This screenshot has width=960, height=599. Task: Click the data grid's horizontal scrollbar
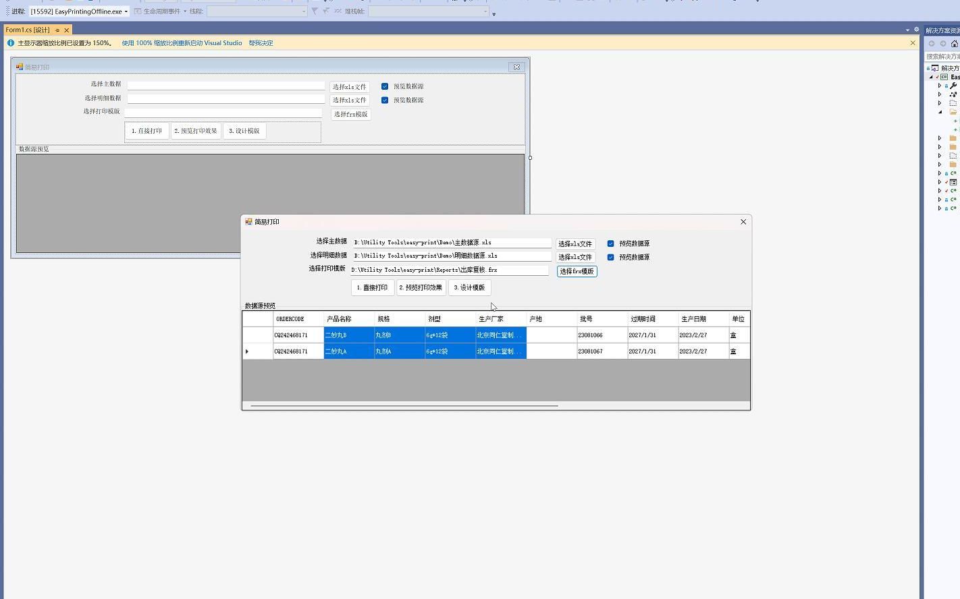pyautogui.click(x=404, y=406)
